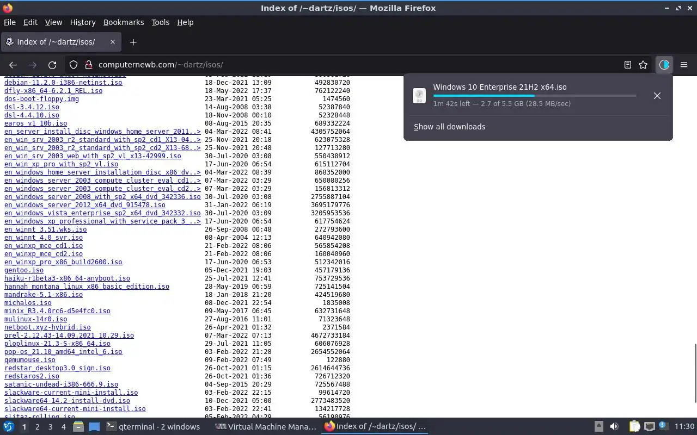The width and height of the screenshot is (697, 435).
Task: Download dfly-x86_64-6.2.1_REL.iso
Action: (53, 91)
